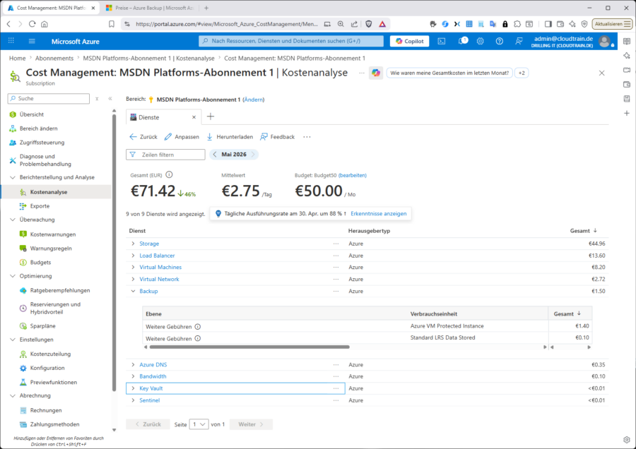Open Sparpläne in the sidebar
The width and height of the screenshot is (636, 449).
42,326
